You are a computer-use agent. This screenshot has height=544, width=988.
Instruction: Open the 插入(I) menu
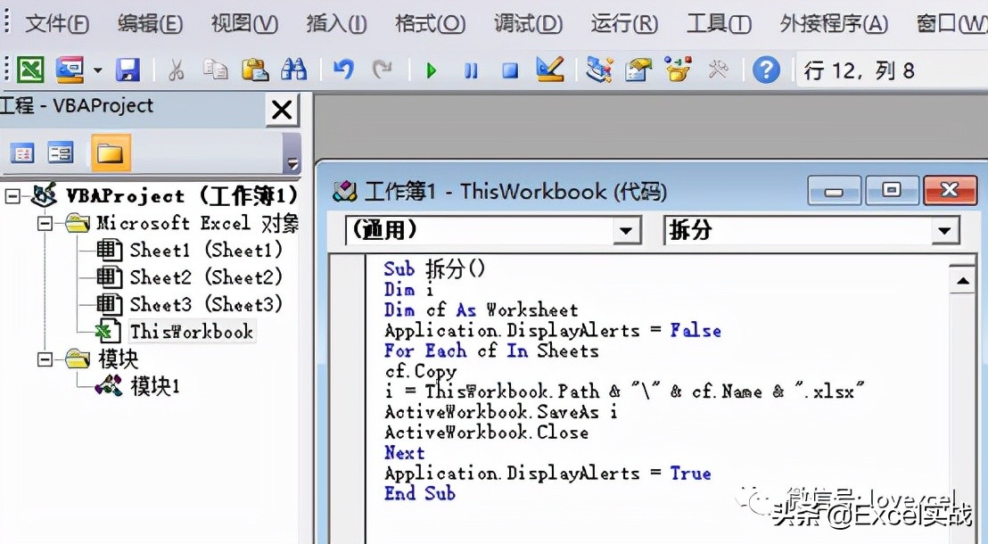[336, 24]
